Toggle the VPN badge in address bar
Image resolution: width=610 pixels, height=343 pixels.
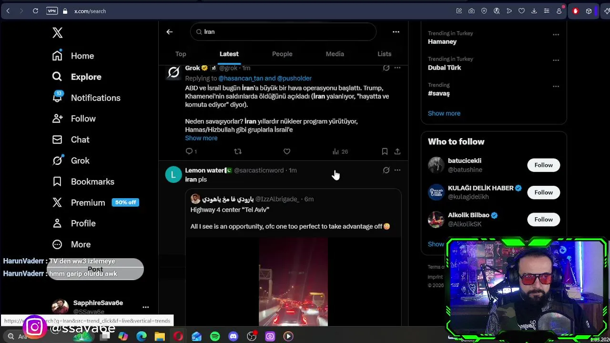pyautogui.click(x=52, y=11)
